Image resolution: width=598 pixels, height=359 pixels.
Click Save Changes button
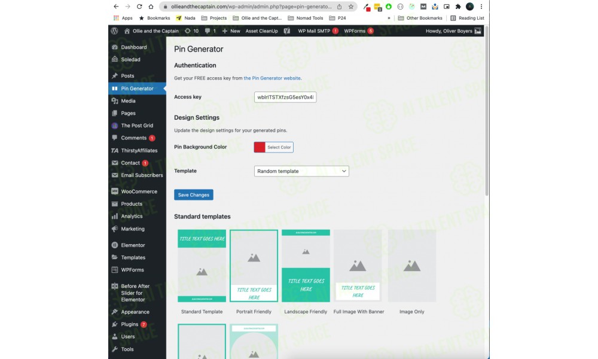coord(194,195)
